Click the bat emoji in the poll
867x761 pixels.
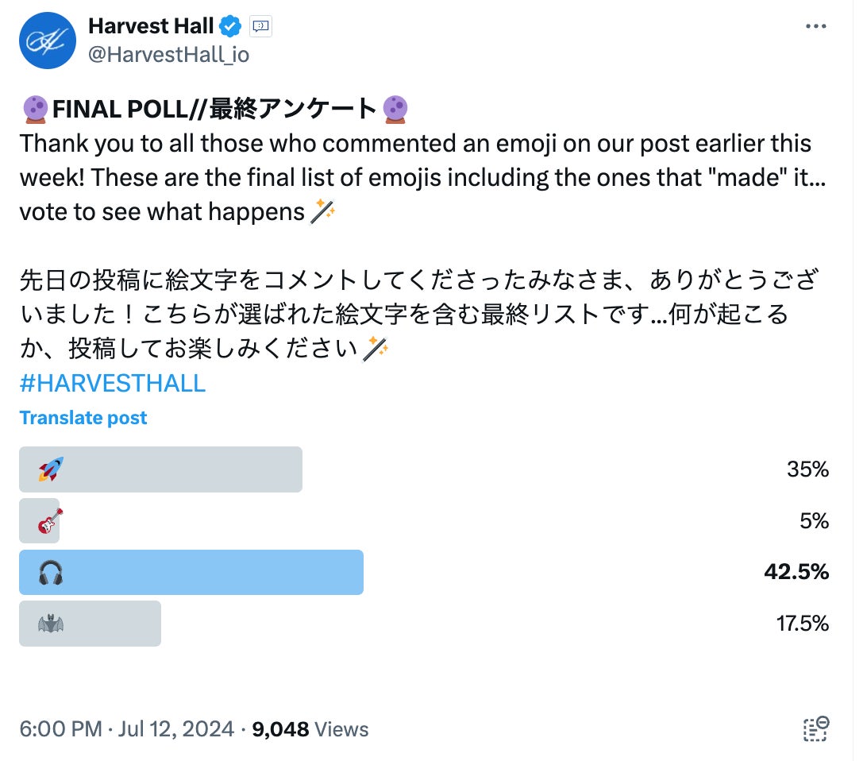(51, 624)
